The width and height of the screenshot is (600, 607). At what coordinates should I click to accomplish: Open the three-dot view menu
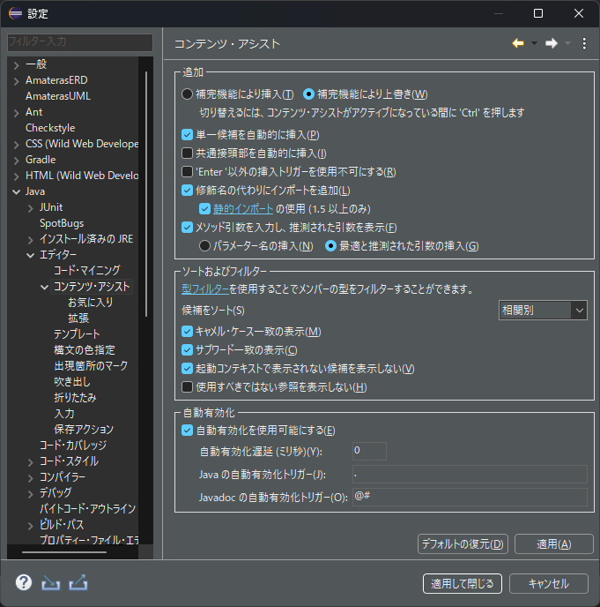coord(584,43)
